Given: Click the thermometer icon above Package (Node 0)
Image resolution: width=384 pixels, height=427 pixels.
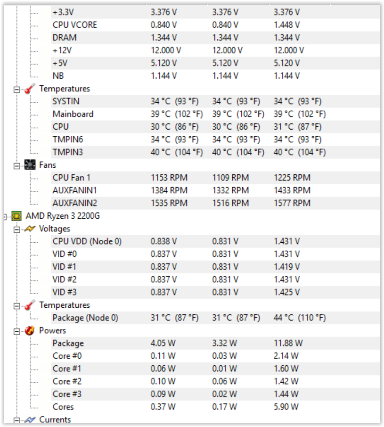Looking at the screenshot, I should click(30, 305).
